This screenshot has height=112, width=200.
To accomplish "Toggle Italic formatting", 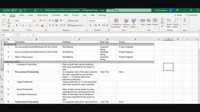I will tap(20, 26).
